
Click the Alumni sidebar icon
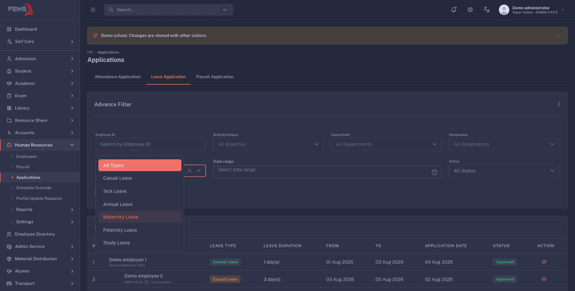pyautogui.click(x=9, y=271)
